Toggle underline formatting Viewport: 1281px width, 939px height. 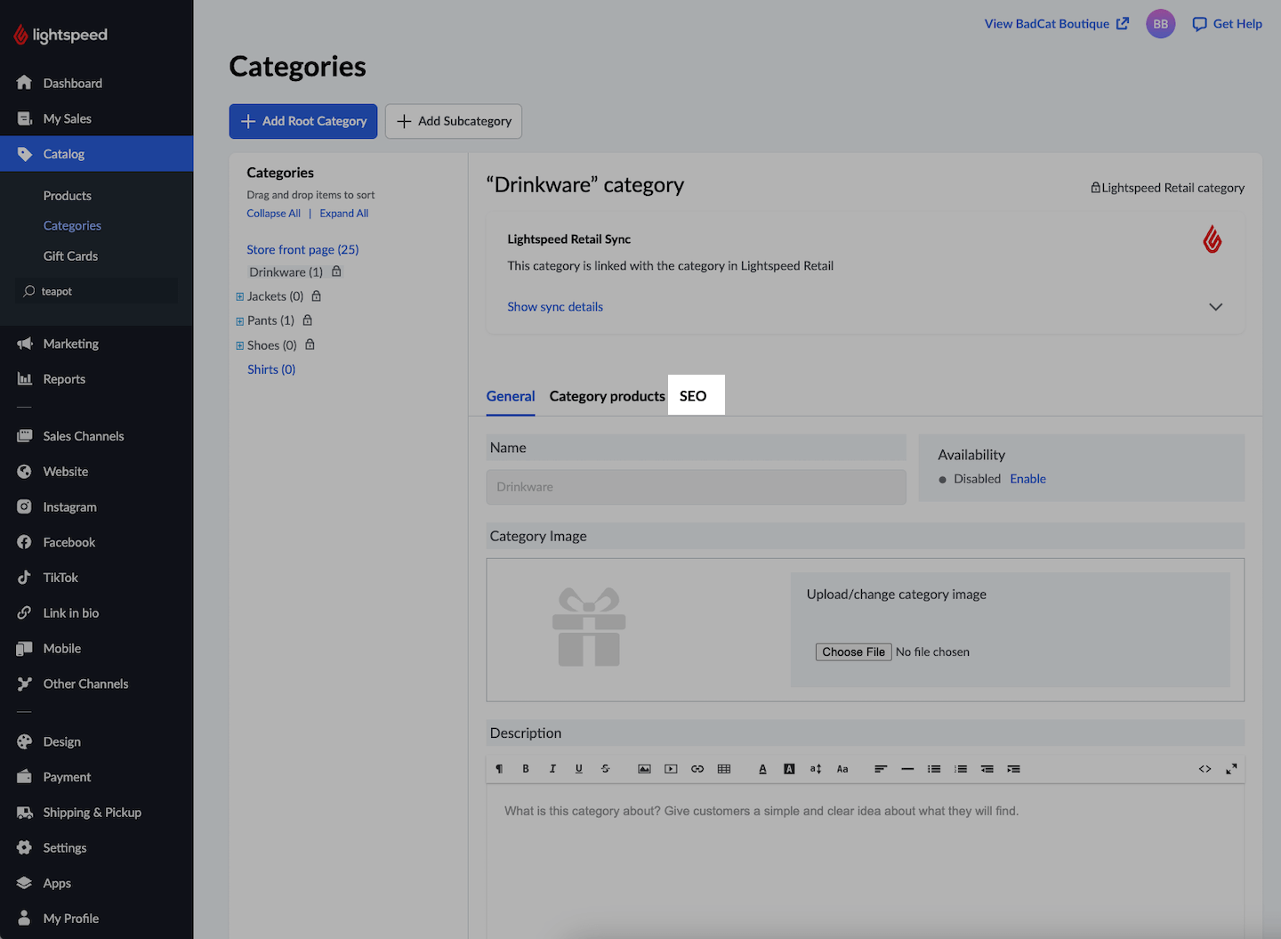coord(579,769)
